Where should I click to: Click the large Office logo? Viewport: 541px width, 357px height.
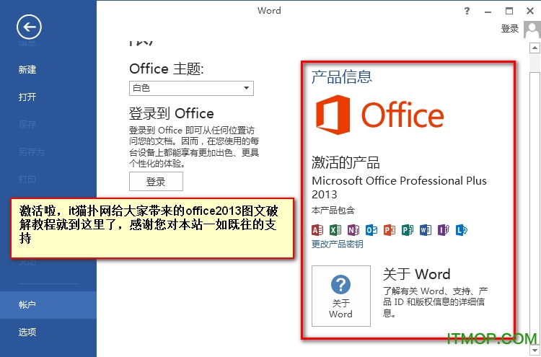coord(379,115)
